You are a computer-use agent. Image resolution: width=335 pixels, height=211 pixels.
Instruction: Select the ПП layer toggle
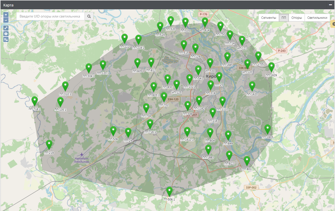tap(284, 18)
